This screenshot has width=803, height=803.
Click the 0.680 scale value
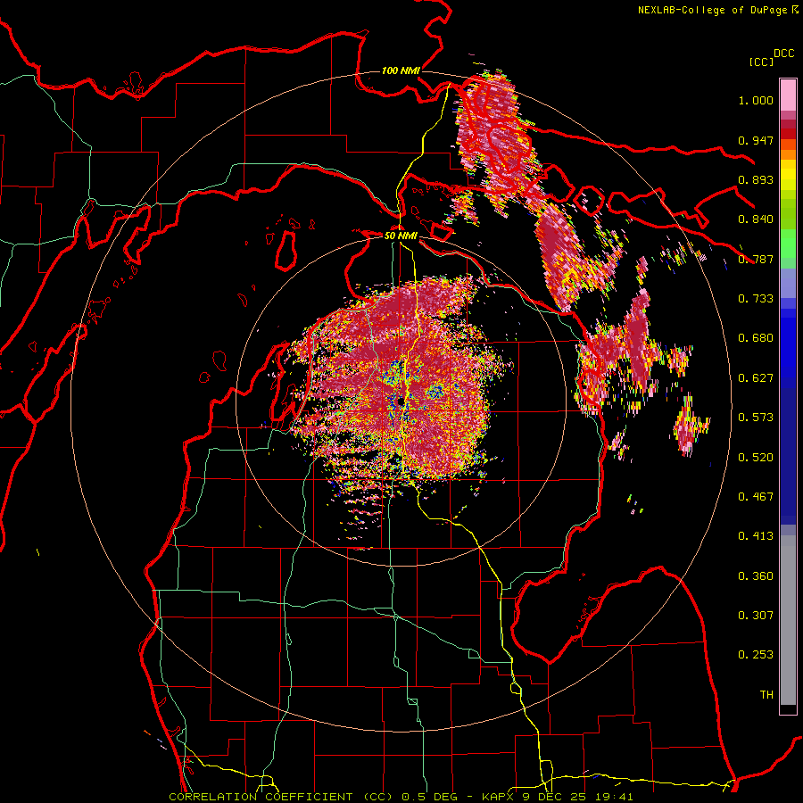pyautogui.click(x=756, y=338)
